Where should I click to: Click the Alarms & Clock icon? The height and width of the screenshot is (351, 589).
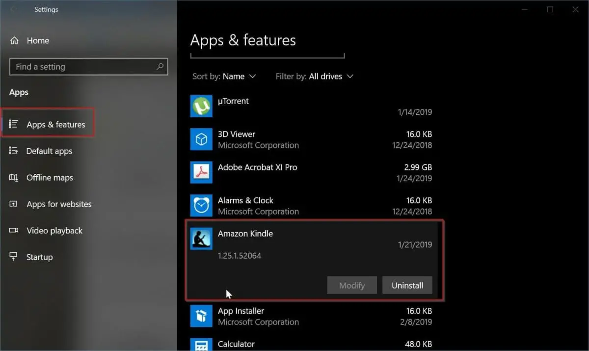pos(201,206)
